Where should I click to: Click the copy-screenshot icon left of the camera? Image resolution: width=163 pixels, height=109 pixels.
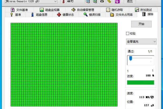95,1
